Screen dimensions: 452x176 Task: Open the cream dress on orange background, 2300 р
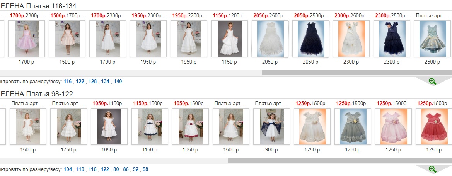(x=351, y=39)
